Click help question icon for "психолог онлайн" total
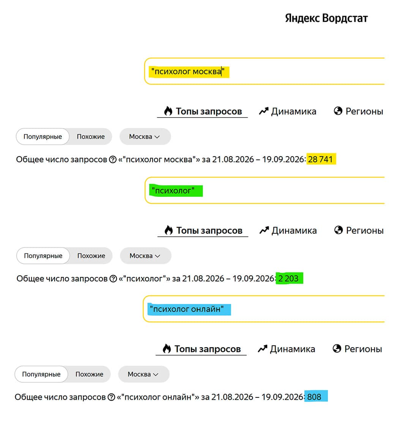This screenshot has width=410, height=424. click(111, 397)
